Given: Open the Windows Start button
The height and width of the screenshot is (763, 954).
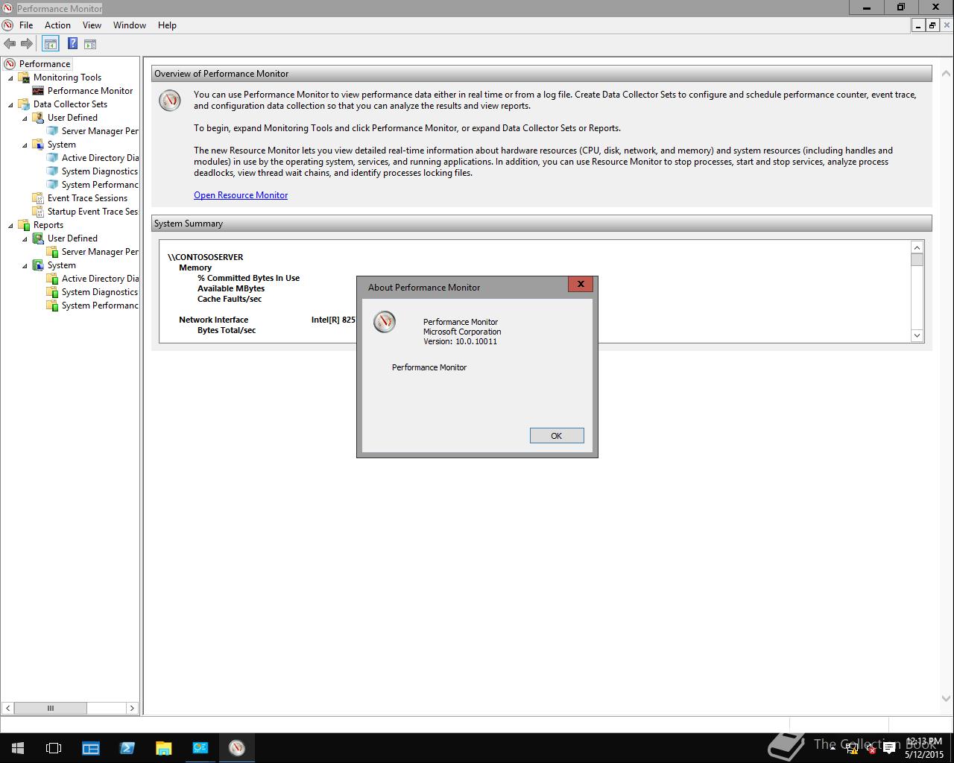Looking at the screenshot, I should point(18,748).
